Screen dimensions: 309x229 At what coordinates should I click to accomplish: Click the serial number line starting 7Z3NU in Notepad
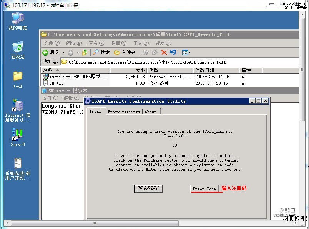(63, 112)
